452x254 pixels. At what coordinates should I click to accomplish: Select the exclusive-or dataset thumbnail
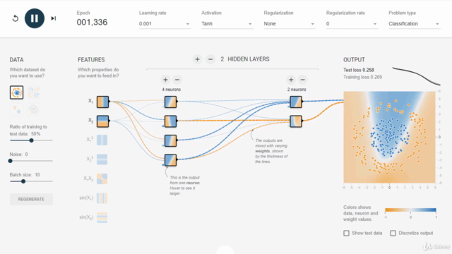click(x=34, y=92)
